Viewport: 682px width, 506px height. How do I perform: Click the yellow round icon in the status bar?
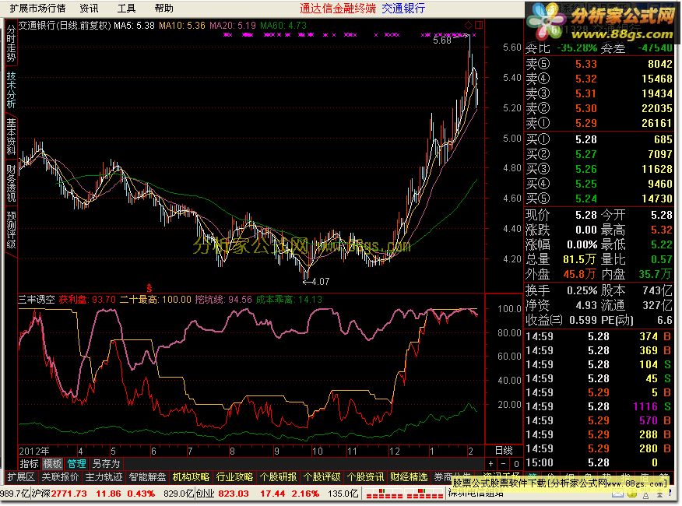pyautogui.click(x=632, y=494)
